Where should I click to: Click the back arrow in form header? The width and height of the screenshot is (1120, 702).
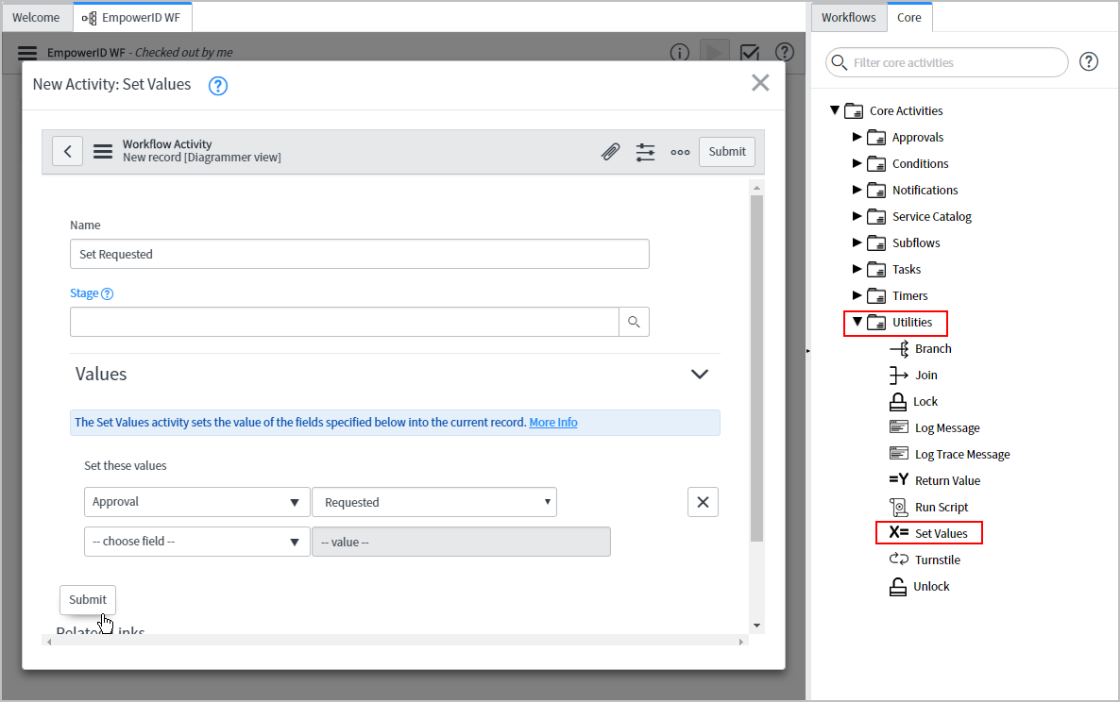[x=67, y=151]
